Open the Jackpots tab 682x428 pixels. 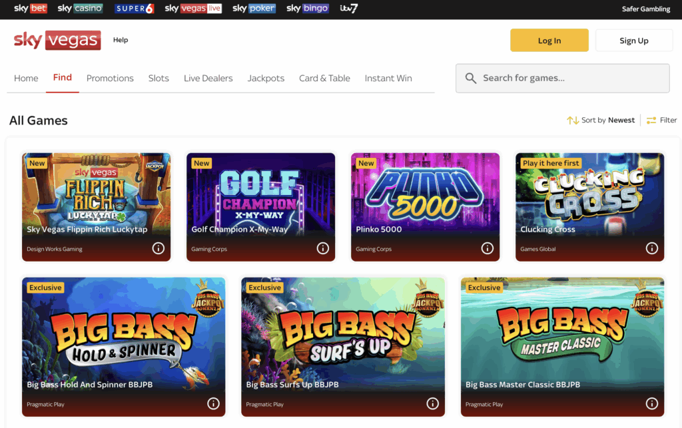[266, 78]
